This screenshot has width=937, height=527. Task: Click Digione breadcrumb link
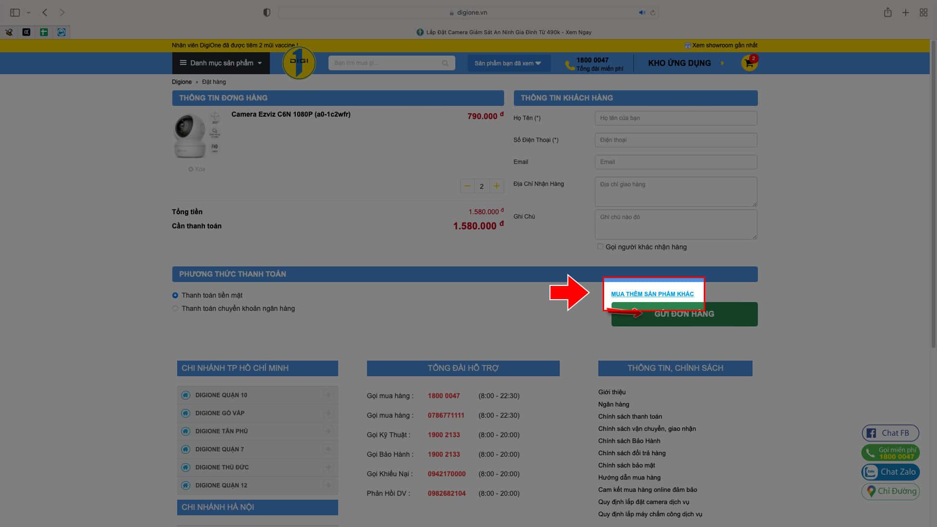click(x=182, y=82)
